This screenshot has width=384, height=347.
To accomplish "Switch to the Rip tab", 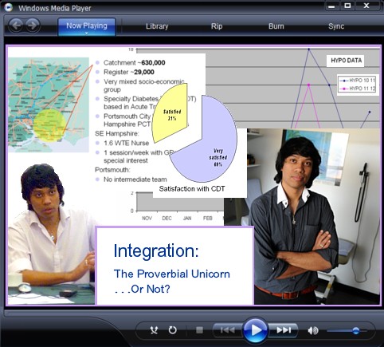I will coord(217,26).
